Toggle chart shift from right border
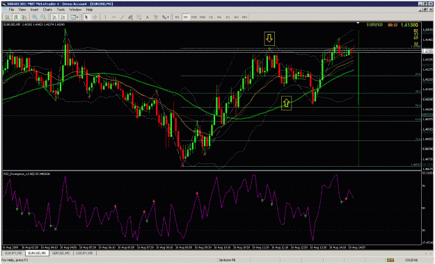 pos(63,17)
